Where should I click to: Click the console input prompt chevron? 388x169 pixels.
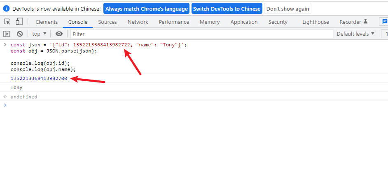pos(5,105)
